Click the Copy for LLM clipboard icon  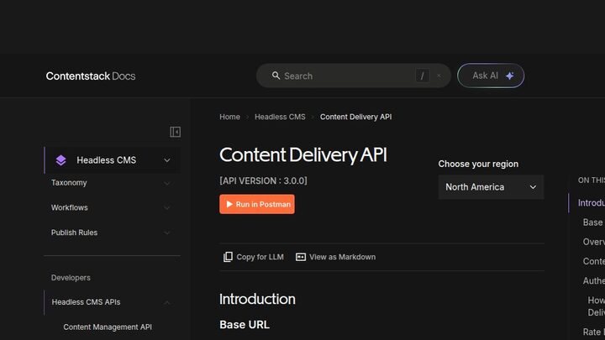tap(228, 257)
